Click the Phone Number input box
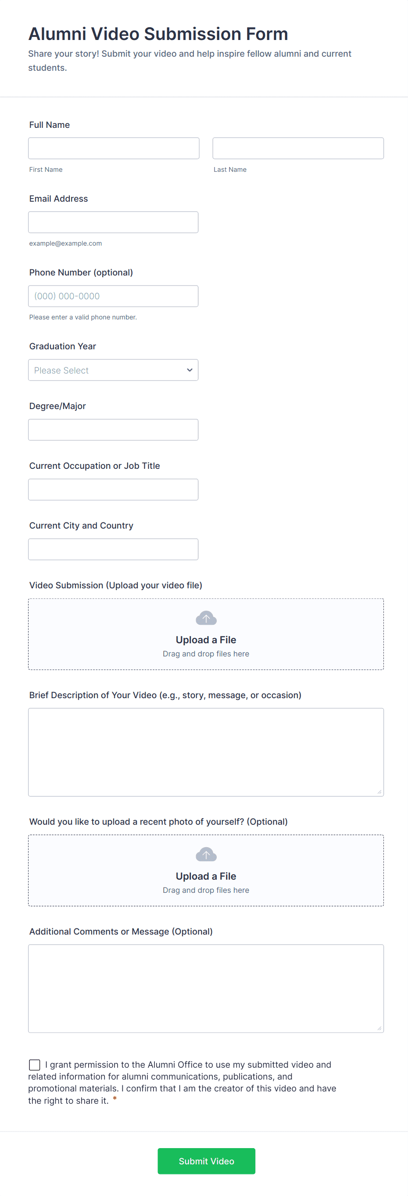 click(113, 296)
